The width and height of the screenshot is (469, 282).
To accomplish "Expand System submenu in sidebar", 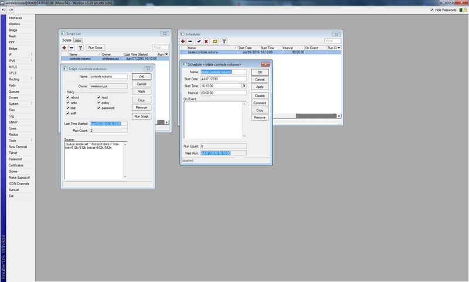I will click(x=32, y=103).
